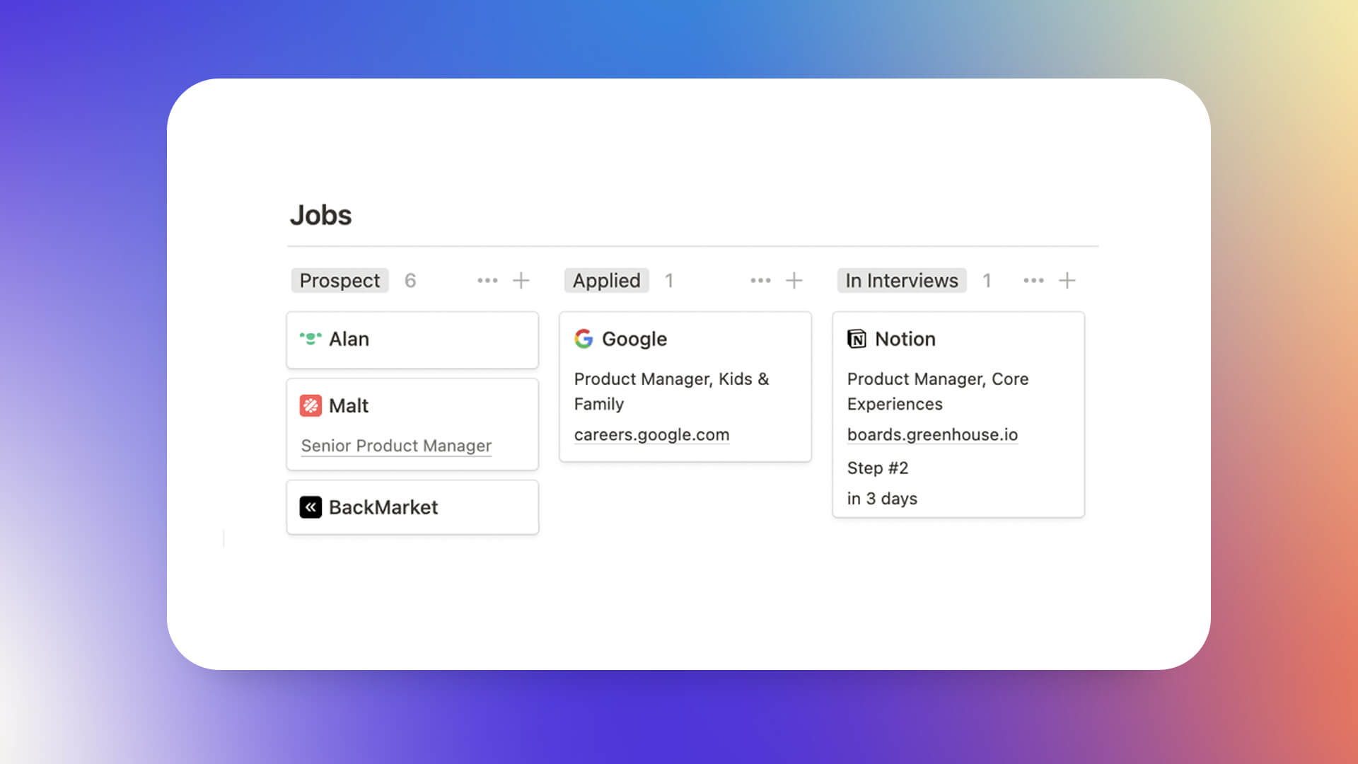Click the Jobs board title header
Image resolution: width=1358 pixels, height=764 pixels.
(x=320, y=214)
